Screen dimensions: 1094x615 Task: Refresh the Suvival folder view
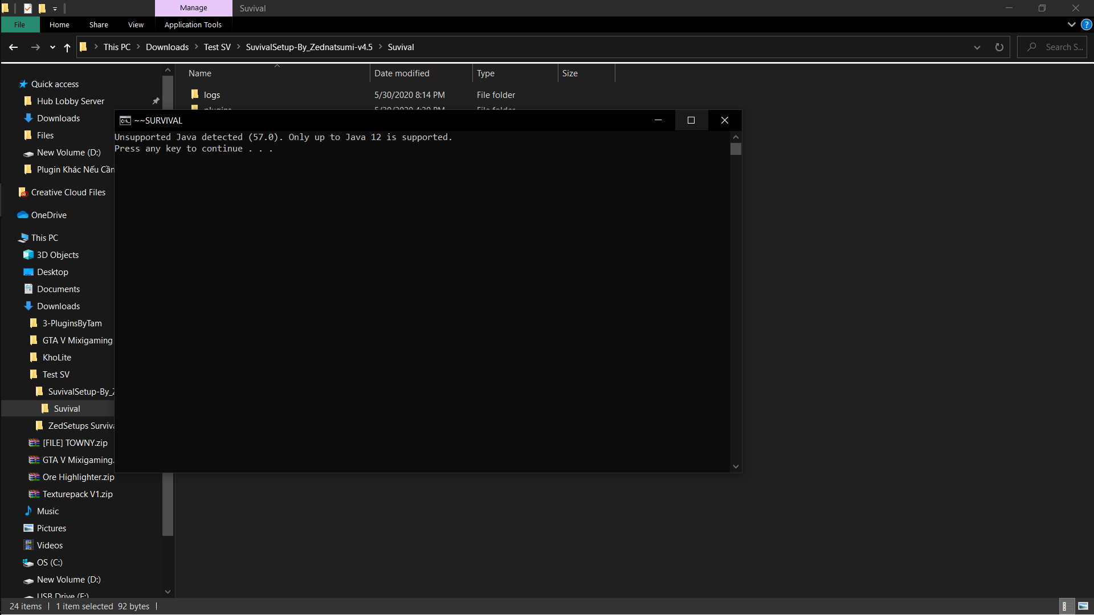999,47
